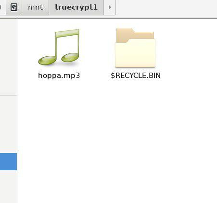The width and height of the screenshot is (217, 203).
Task: Click the $RECYCLE.BIN folder name text
Action: click(x=136, y=76)
